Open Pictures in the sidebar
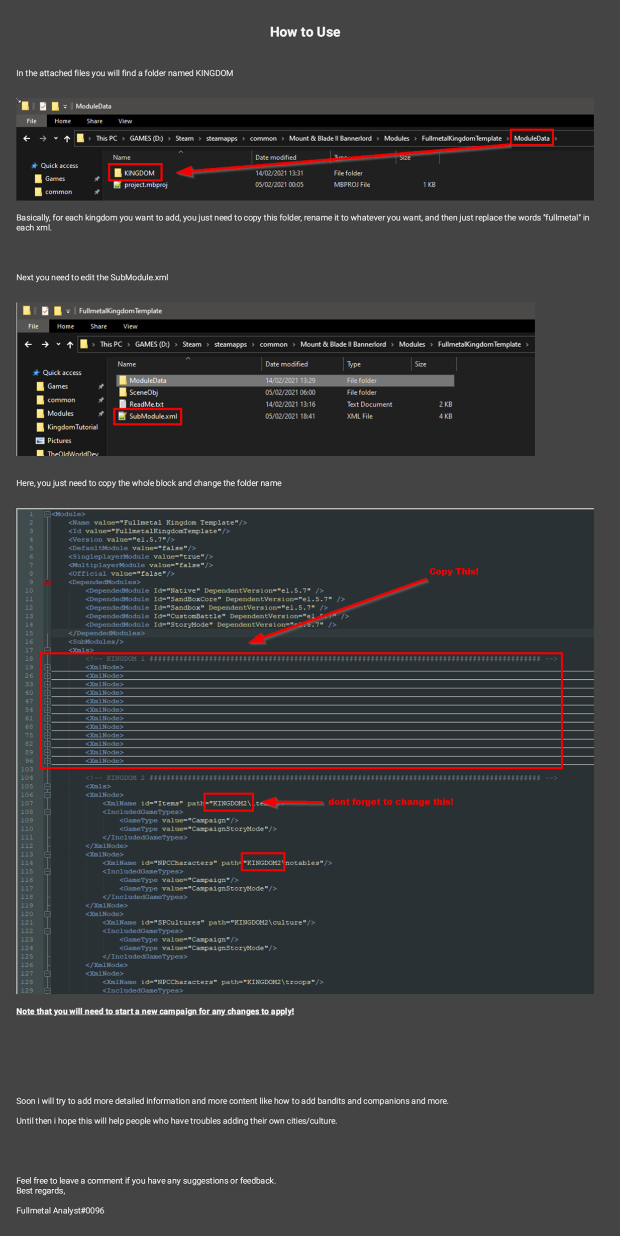620x1236 pixels. coord(54,441)
